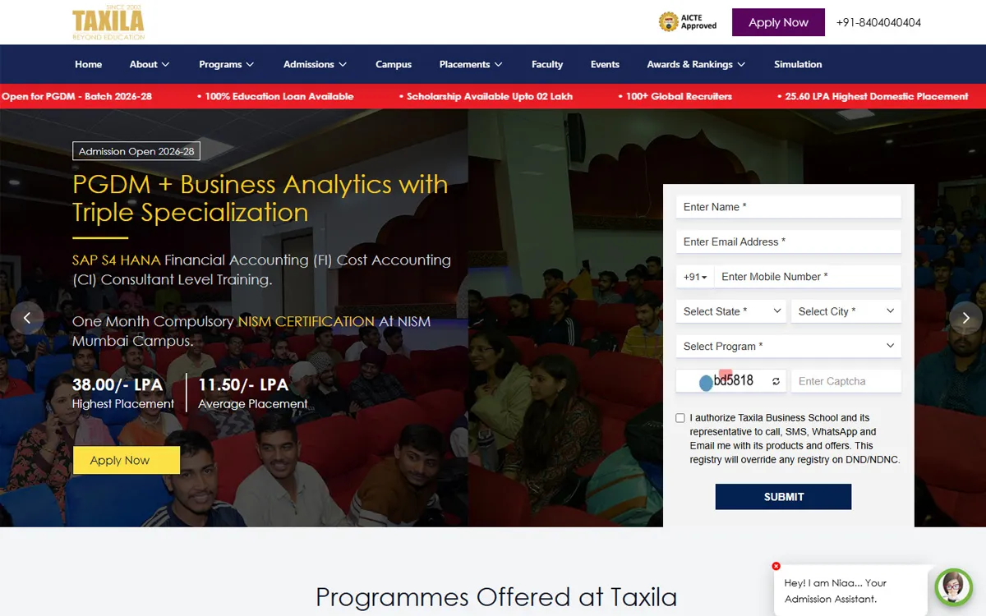Screen dimensions: 986x616
Task: Go to previous slide with left arrow
Action: 27,318
